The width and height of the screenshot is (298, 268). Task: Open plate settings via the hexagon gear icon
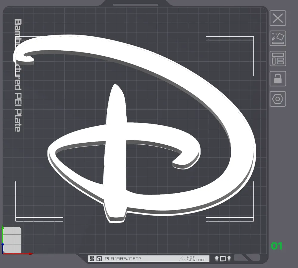coord(278,99)
